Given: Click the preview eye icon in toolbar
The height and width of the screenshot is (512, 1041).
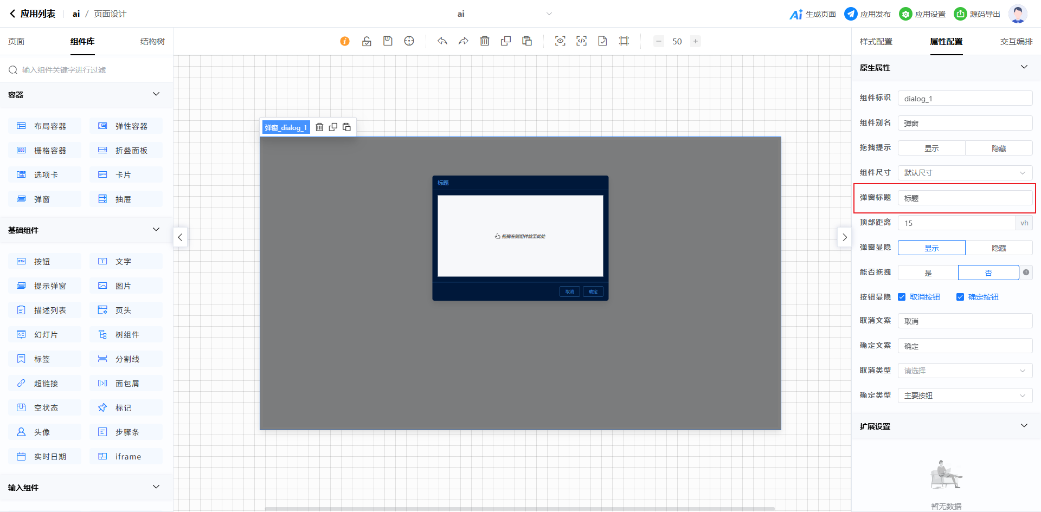Looking at the screenshot, I should (560, 41).
